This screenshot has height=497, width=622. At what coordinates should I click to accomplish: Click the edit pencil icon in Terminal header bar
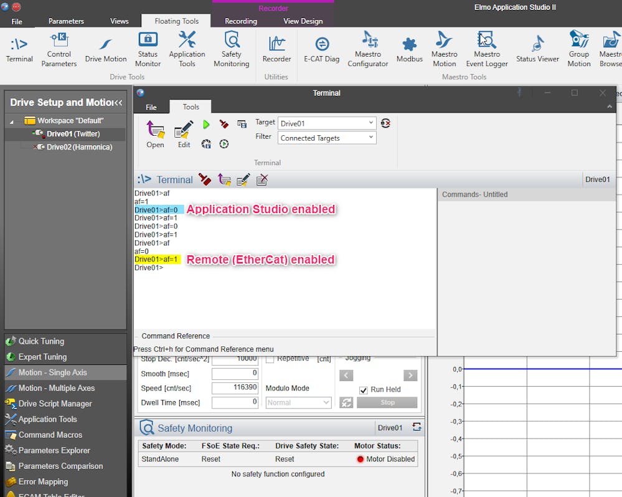pos(243,180)
